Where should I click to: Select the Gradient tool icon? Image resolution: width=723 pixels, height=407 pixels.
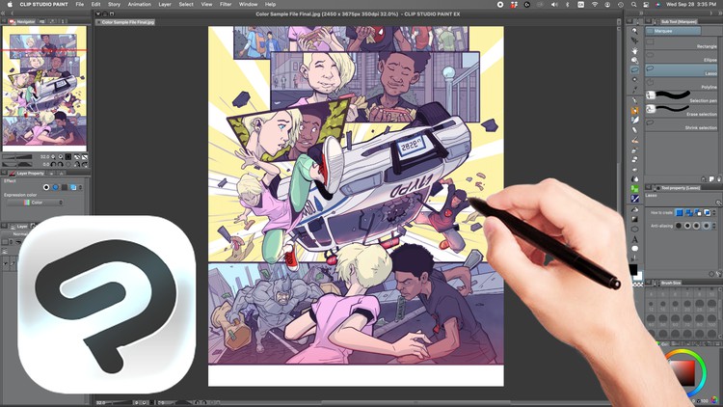[635, 220]
